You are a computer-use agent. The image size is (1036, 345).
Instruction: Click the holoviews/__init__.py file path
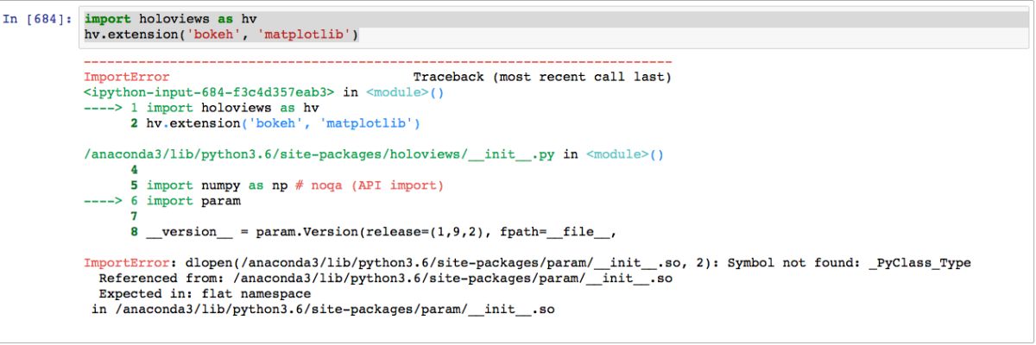pyautogui.click(x=320, y=154)
